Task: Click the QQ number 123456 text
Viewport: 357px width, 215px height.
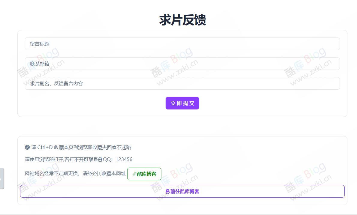Action: coord(125,159)
